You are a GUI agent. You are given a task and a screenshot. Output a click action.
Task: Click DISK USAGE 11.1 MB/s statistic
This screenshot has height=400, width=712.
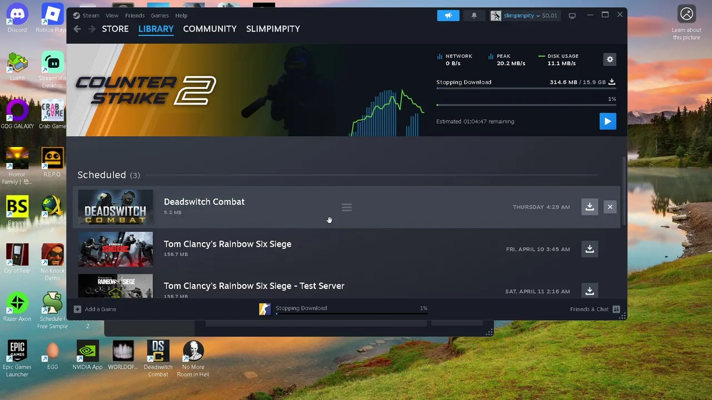click(558, 59)
